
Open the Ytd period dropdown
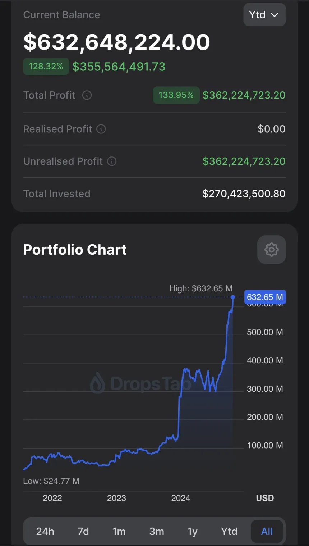tap(264, 15)
